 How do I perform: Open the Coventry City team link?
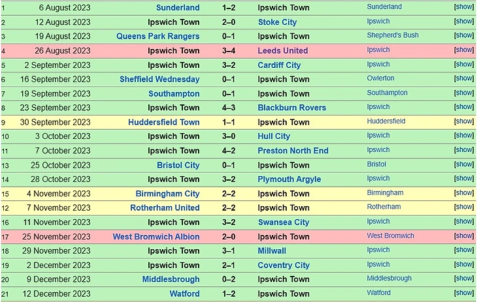click(284, 265)
